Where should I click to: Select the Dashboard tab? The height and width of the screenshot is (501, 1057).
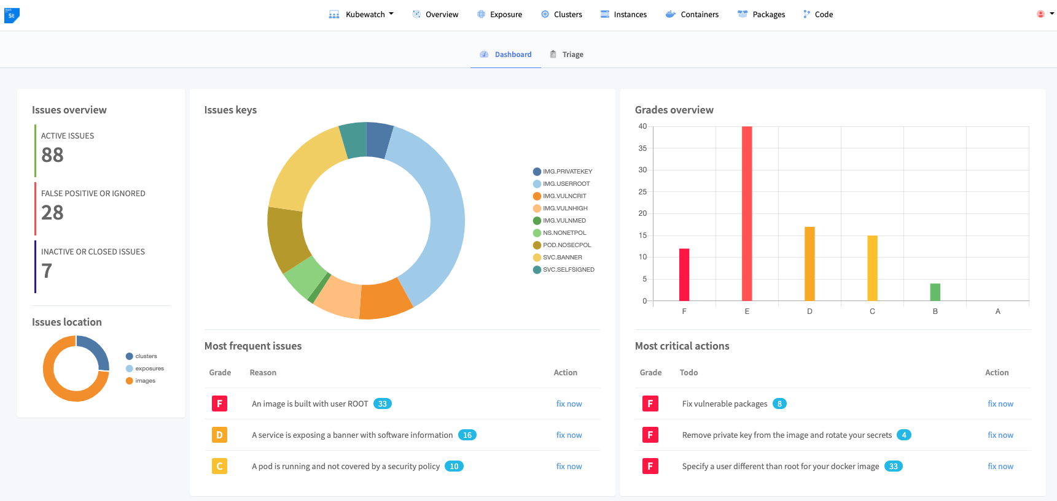[505, 55]
